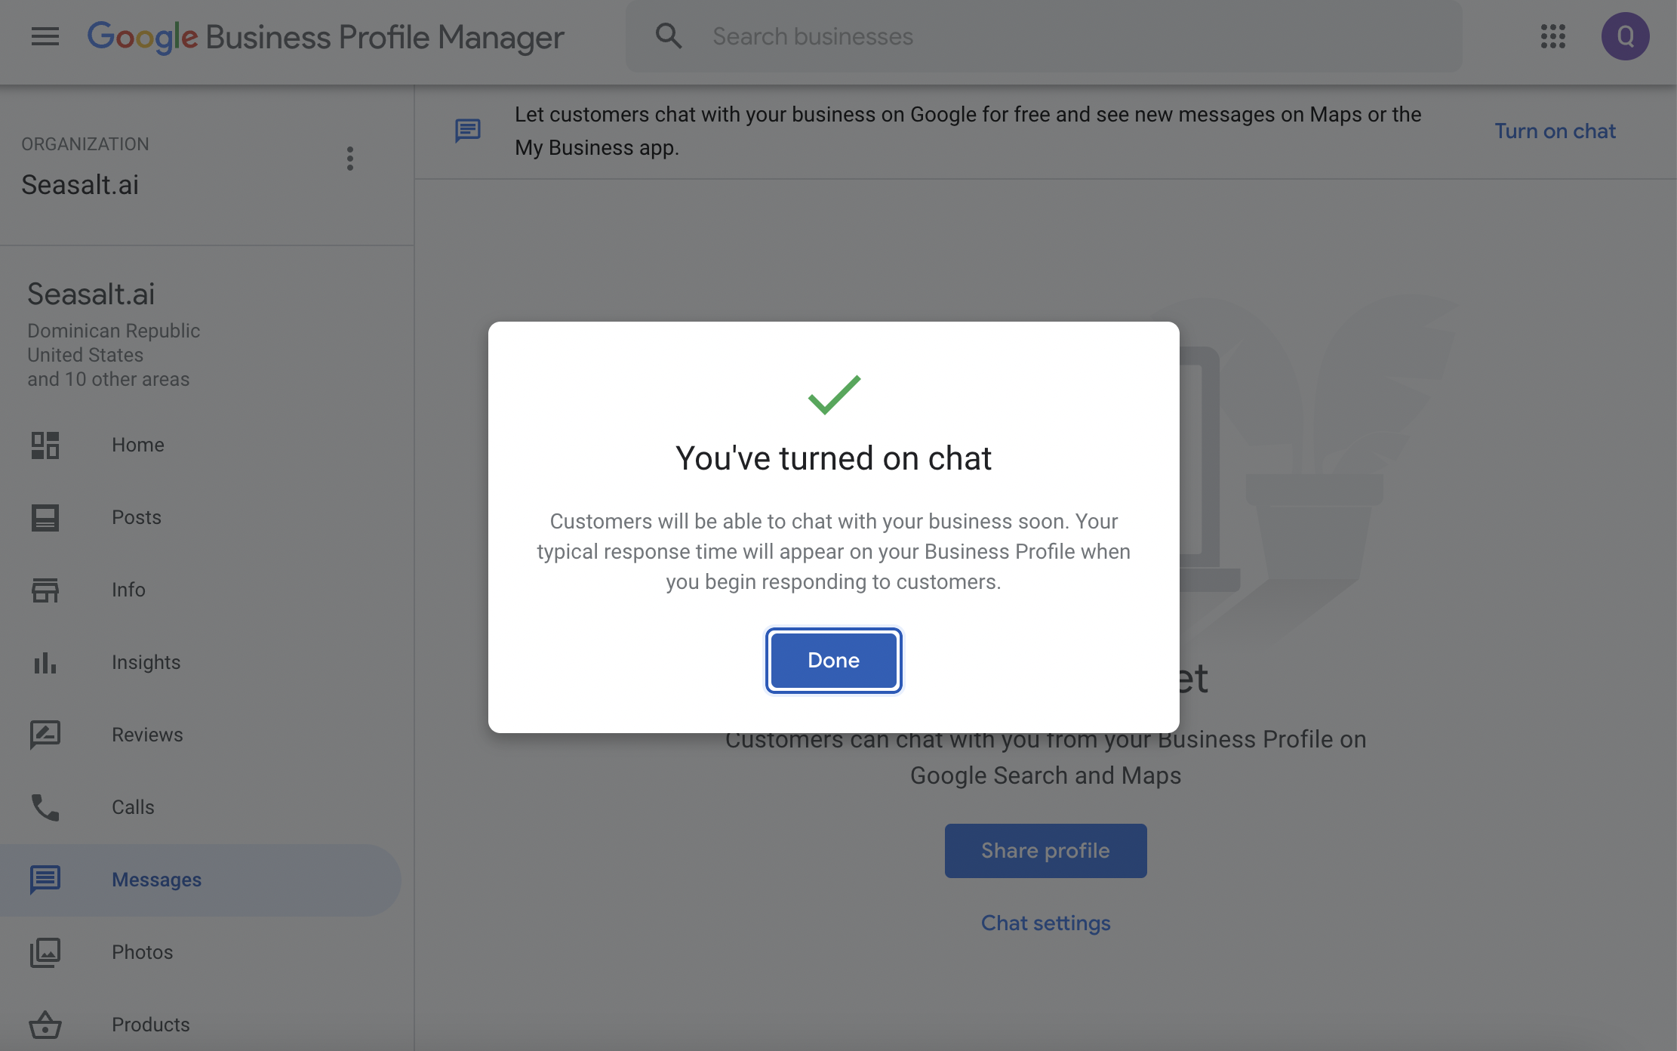The width and height of the screenshot is (1677, 1051).
Task: Open the Chat settings link
Action: [x=1045, y=923]
